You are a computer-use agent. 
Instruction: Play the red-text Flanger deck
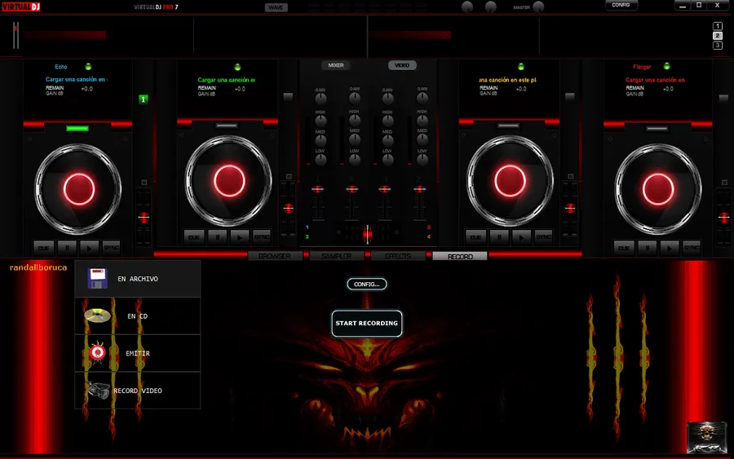click(x=670, y=248)
